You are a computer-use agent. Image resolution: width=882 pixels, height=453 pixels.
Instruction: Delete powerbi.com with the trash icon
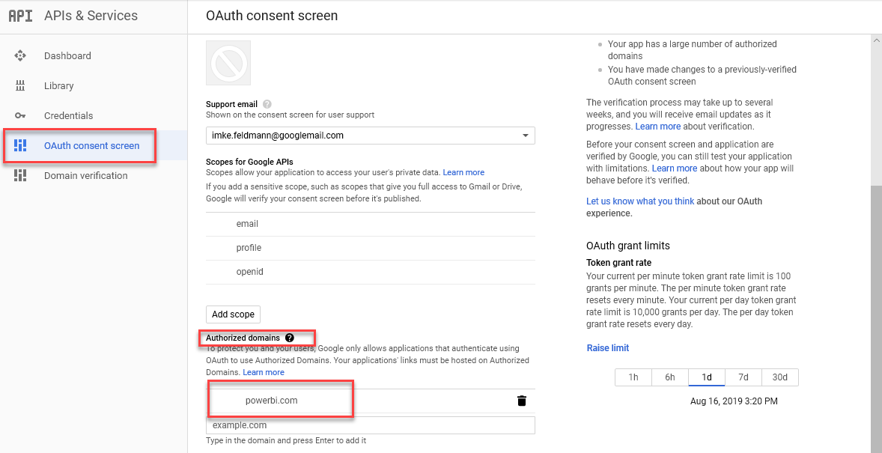tap(522, 401)
